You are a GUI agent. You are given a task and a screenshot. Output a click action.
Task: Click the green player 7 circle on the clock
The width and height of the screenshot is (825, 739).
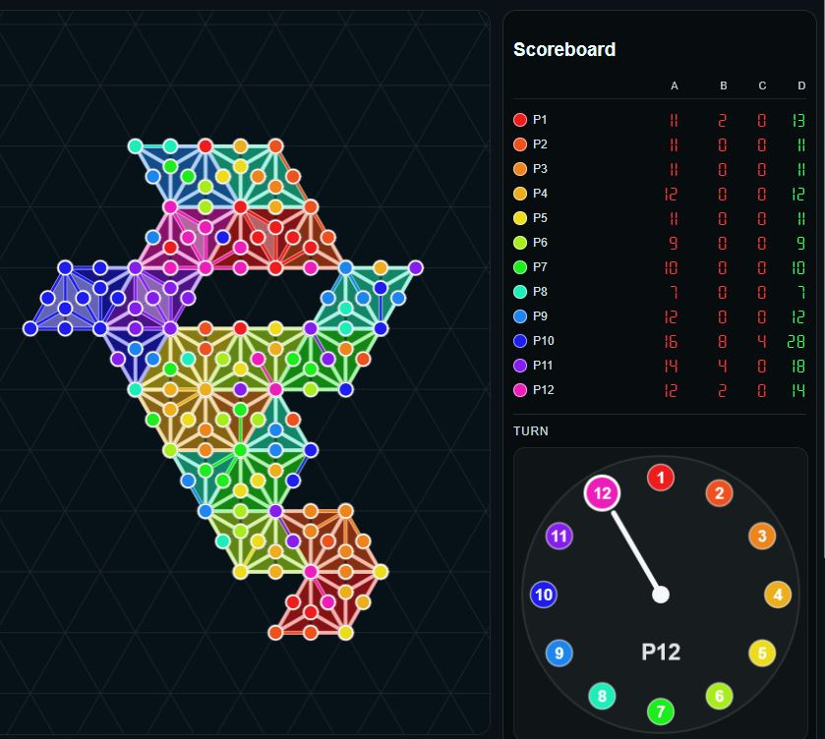point(660,710)
